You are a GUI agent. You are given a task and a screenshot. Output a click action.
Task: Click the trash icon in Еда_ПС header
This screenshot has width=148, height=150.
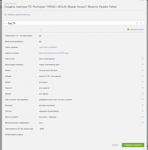point(141,23)
